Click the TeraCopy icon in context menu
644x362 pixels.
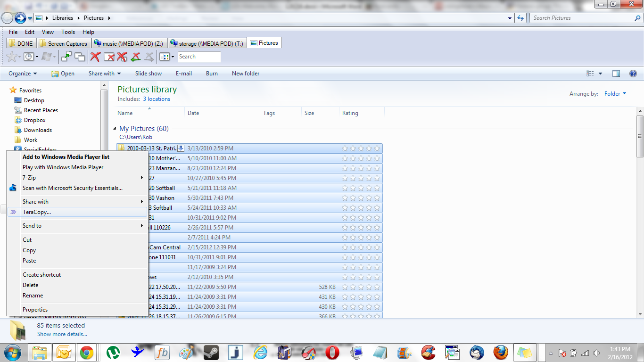pyautogui.click(x=13, y=212)
